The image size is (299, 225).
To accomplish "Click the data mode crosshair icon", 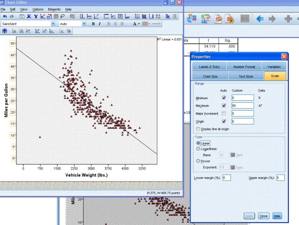I will 5,31.
